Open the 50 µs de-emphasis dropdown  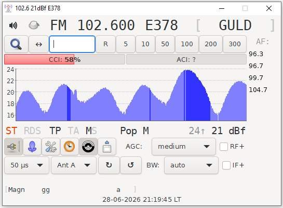26,165
